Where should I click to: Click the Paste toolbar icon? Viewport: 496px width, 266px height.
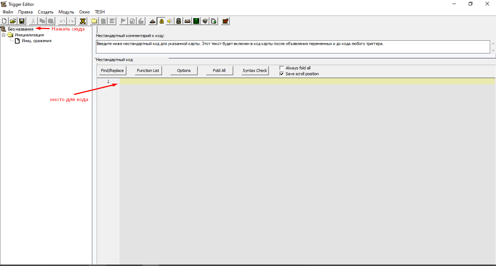click(x=51, y=21)
